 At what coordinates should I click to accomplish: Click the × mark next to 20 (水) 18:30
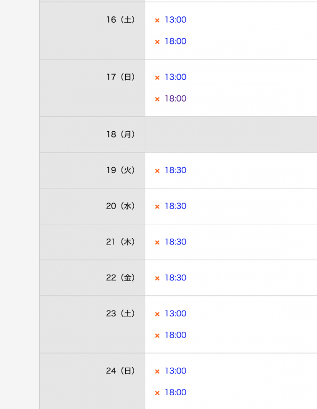(157, 206)
